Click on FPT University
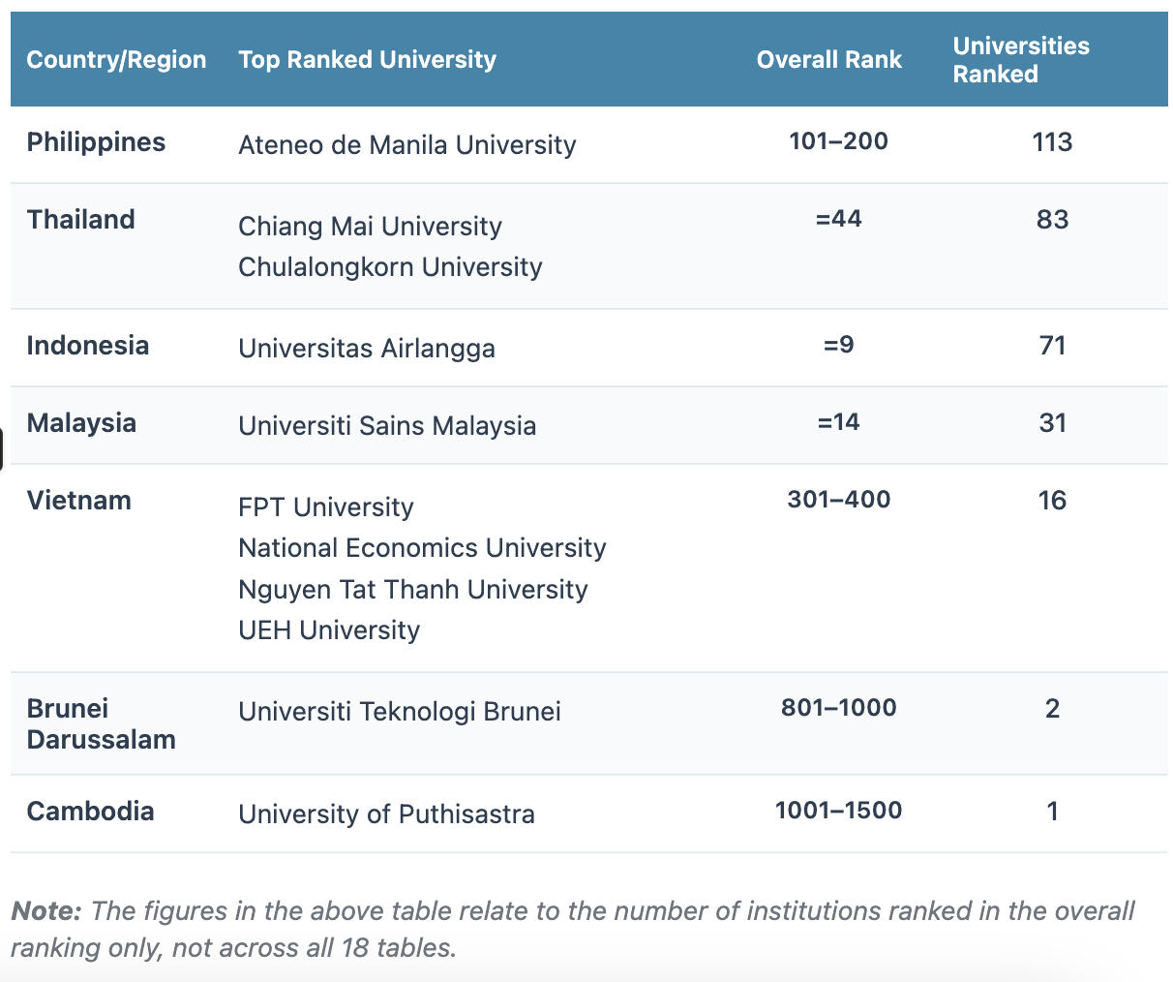 [325, 507]
